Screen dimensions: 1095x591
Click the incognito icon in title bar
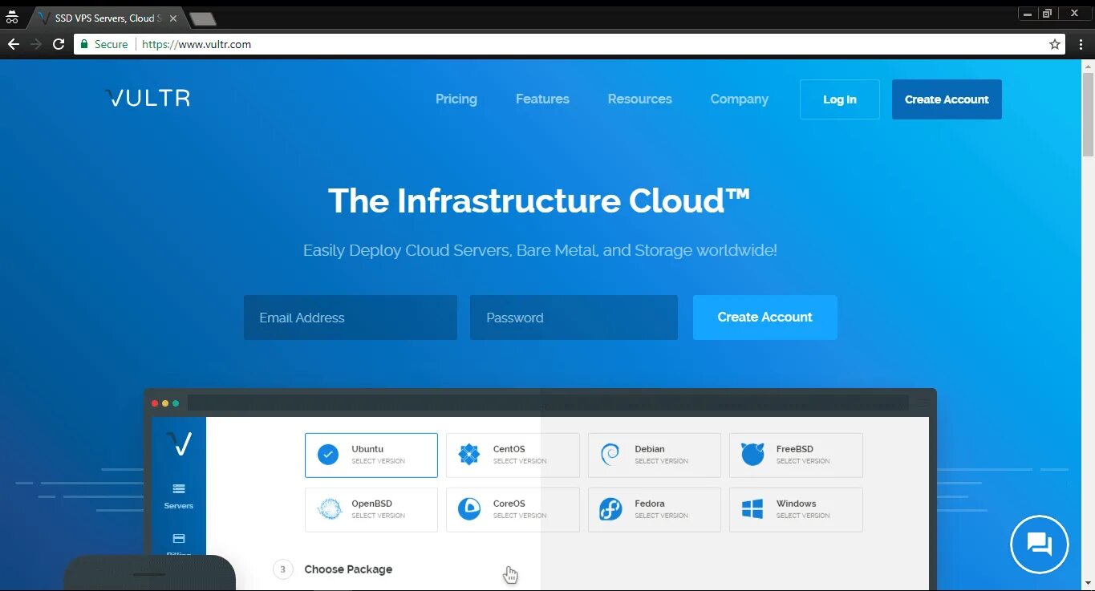[x=12, y=18]
